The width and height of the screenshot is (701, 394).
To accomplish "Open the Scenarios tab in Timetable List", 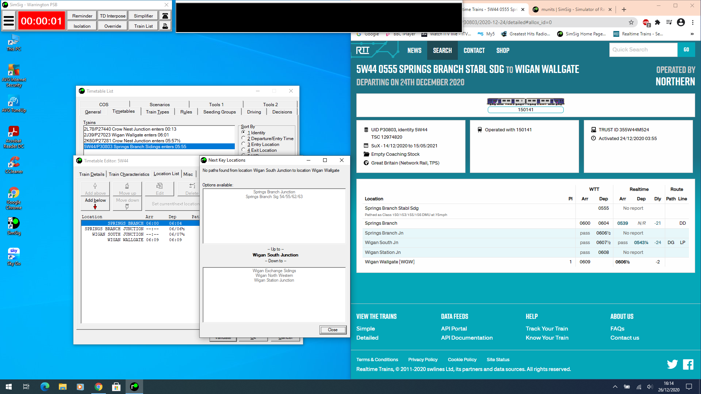I will click(x=160, y=104).
